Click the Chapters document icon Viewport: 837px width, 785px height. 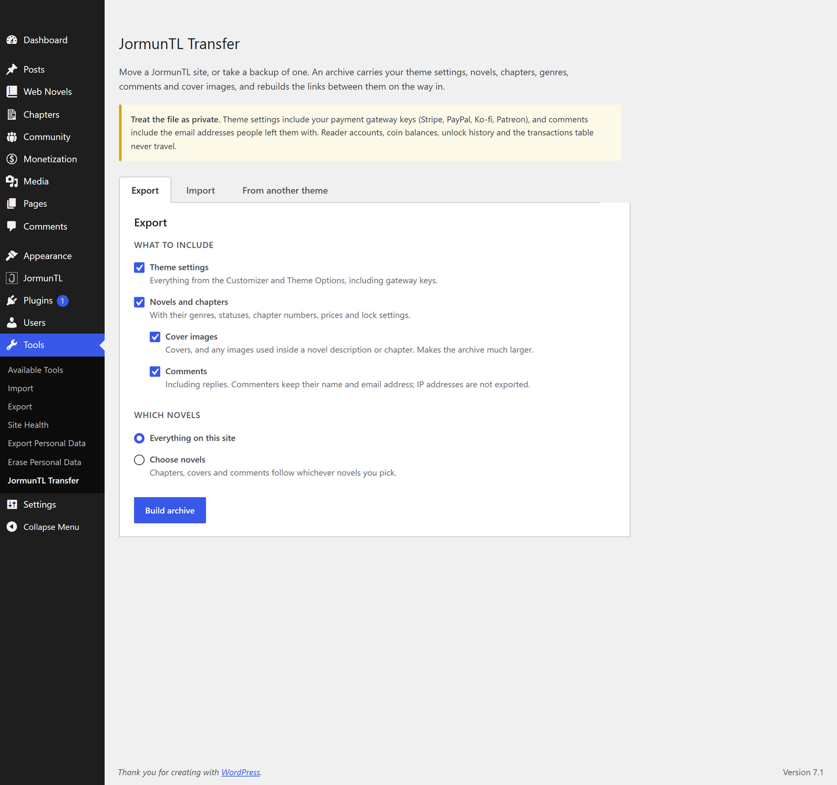pyautogui.click(x=12, y=114)
